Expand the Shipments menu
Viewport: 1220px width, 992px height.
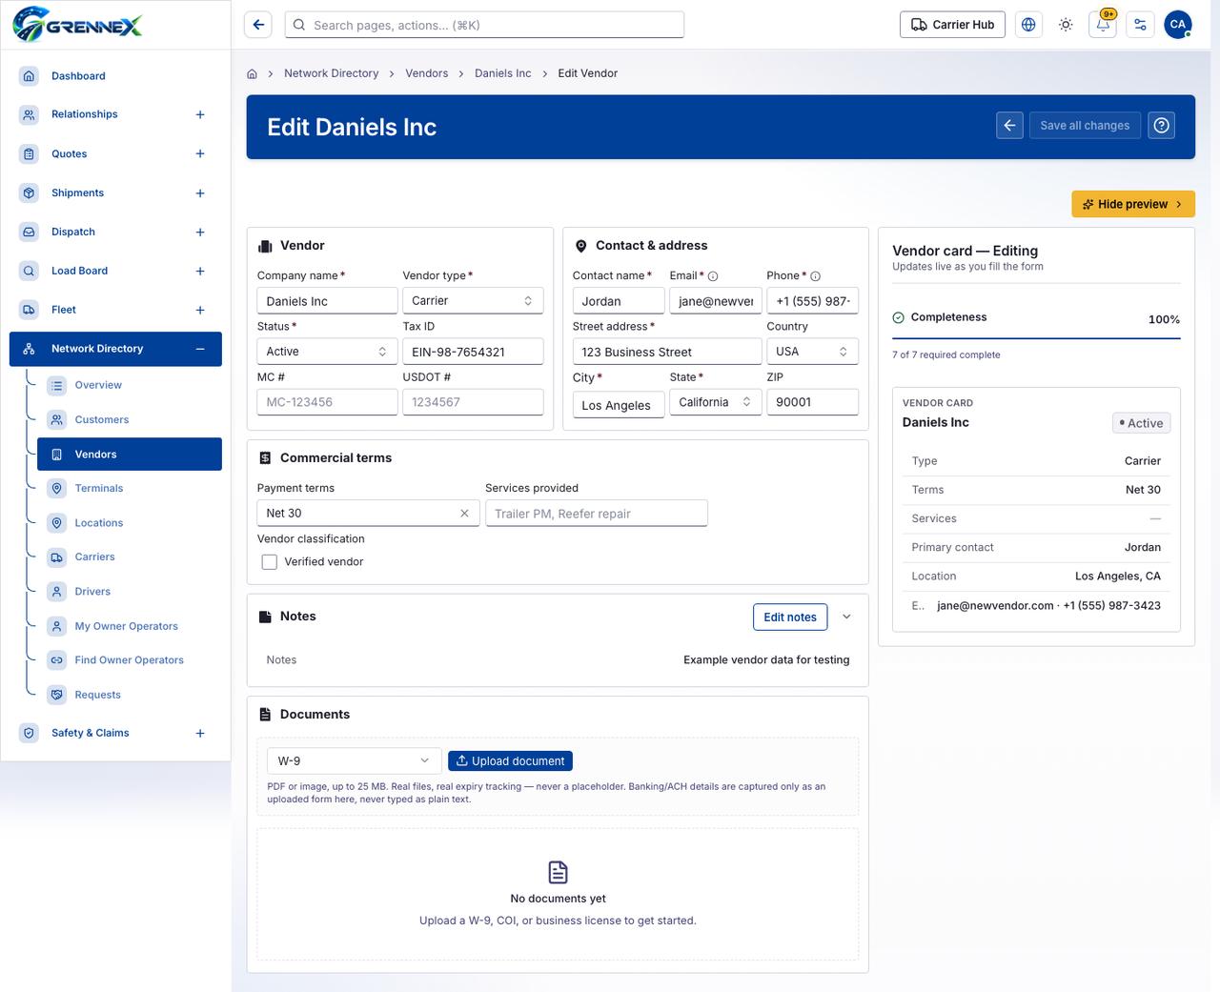(200, 193)
